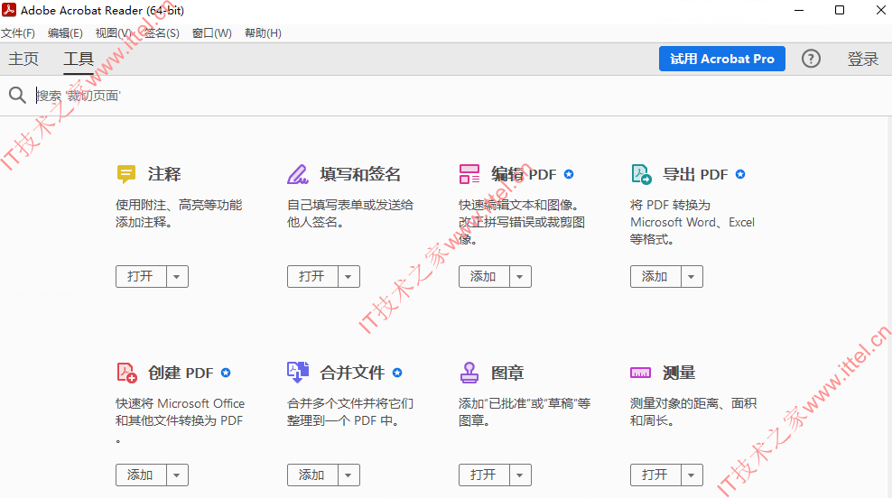Expand the dropdown arrow beside 合并文件 添加

(348, 475)
